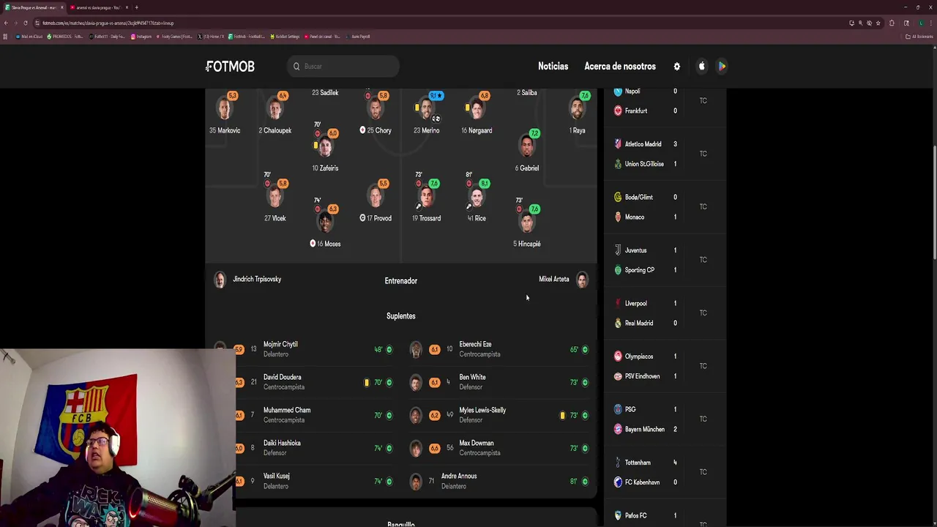Click the Juventus team crest
This screenshot has width=937, height=527.
(x=618, y=250)
